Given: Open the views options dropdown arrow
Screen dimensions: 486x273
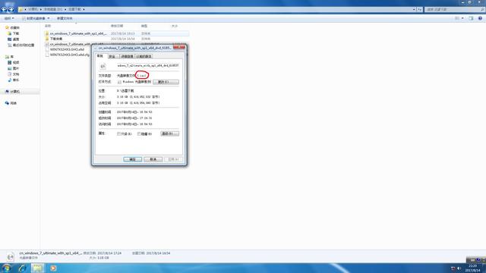Looking at the screenshot, I should coord(462,18).
